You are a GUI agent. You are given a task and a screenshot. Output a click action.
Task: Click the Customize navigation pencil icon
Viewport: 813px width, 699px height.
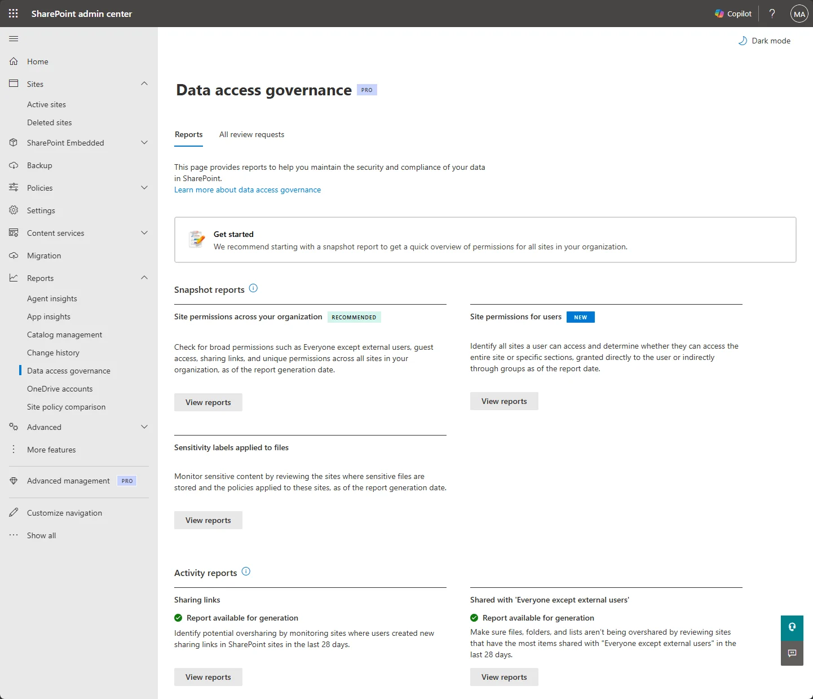(x=14, y=513)
